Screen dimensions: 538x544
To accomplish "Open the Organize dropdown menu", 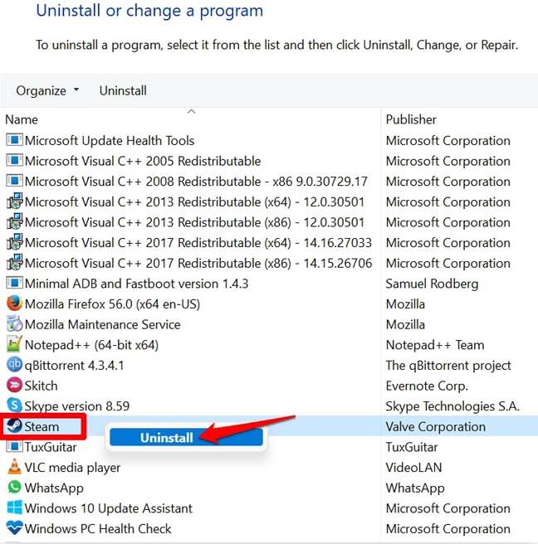I will click(47, 91).
